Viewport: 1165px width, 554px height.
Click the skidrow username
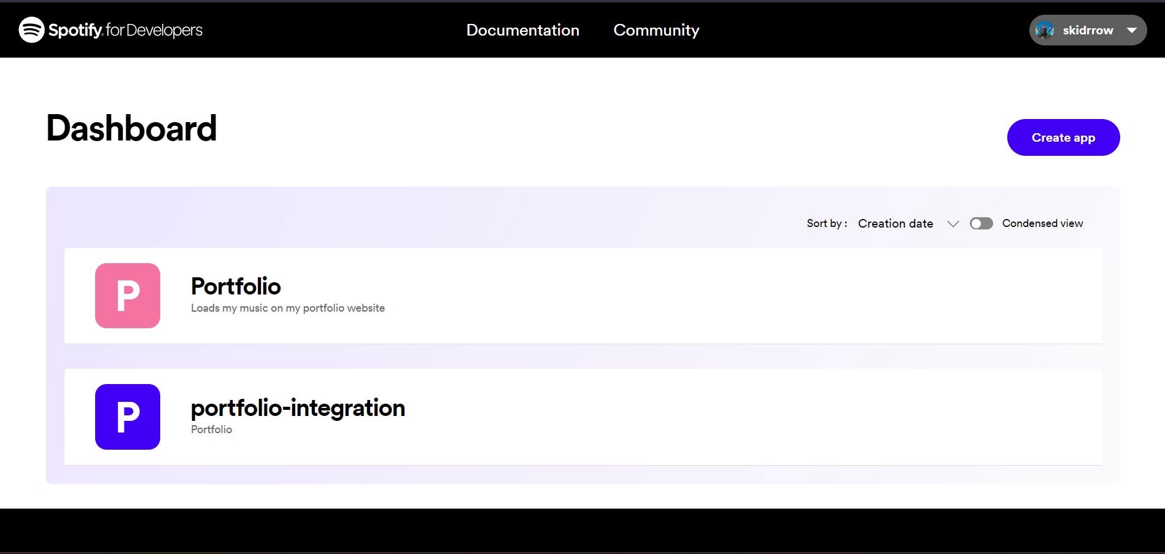tap(1088, 30)
